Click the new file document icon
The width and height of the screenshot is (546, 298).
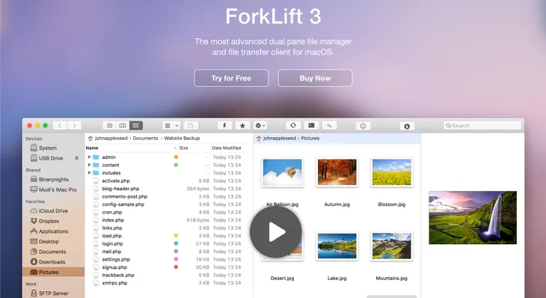click(191, 126)
